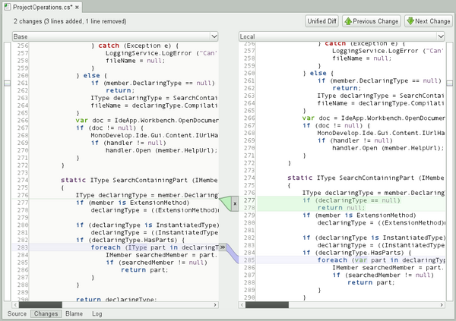456x321 pixels.
Task: Click the green up arrow on Previous Change
Action: (x=349, y=22)
